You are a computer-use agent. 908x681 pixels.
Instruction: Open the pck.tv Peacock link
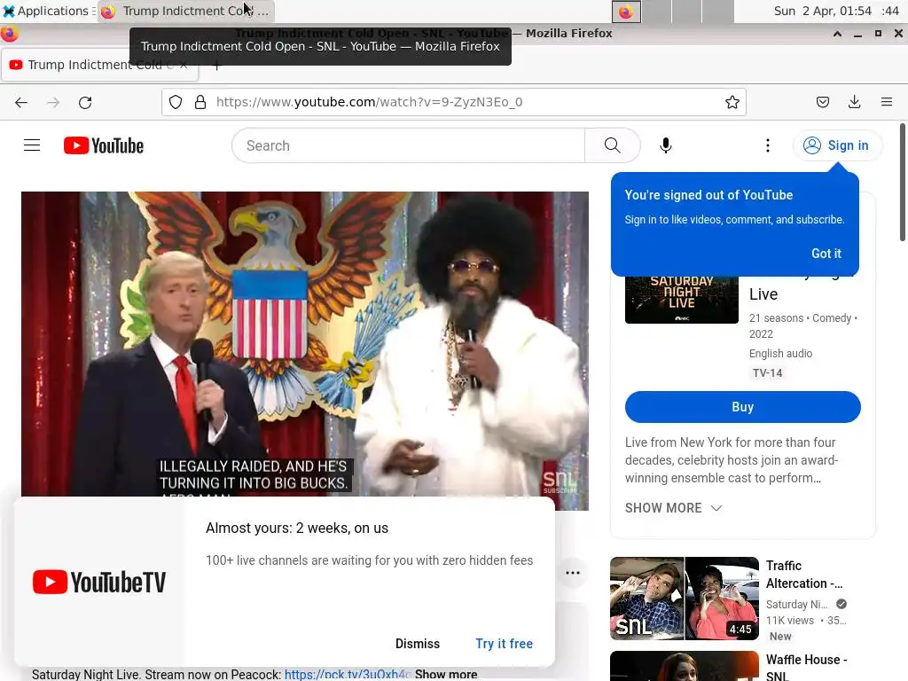pyautogui.click(x=348, y=674)
